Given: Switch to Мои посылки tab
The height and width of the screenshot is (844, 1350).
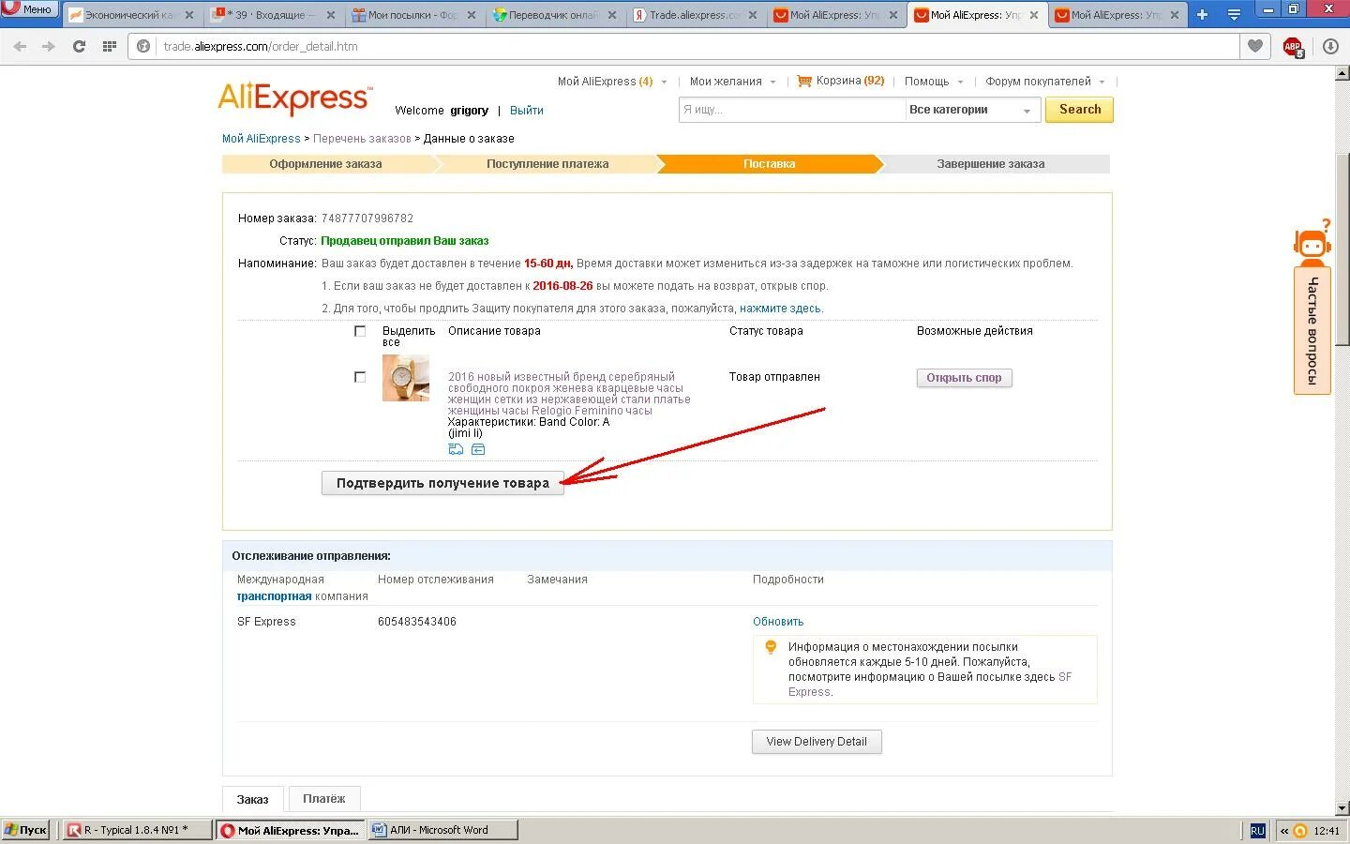Looking at the screenshot, I should pyautogui.click(x=412, y=15).
